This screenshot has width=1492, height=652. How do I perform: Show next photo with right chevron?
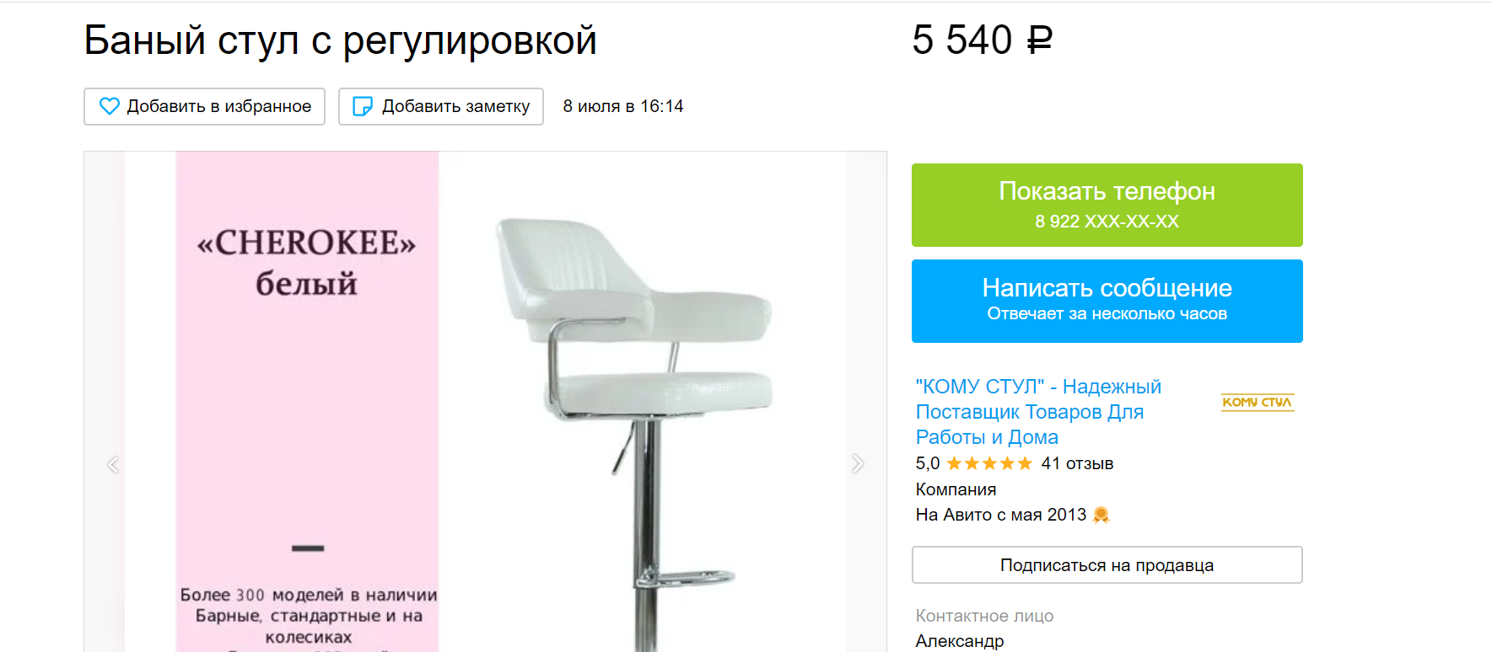[x=858, y=463]
